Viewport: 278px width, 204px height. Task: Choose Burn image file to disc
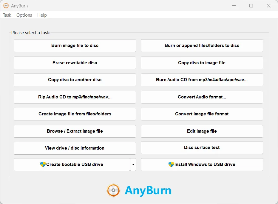(75, 45)
